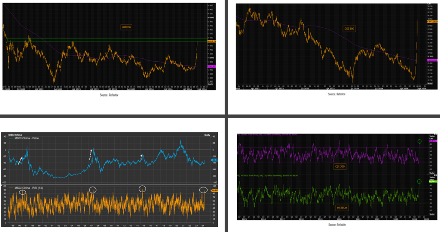Click the white circle at 2015 RSI peak
The height and width of the screenshot is (232, 440).
click(143, 189)
